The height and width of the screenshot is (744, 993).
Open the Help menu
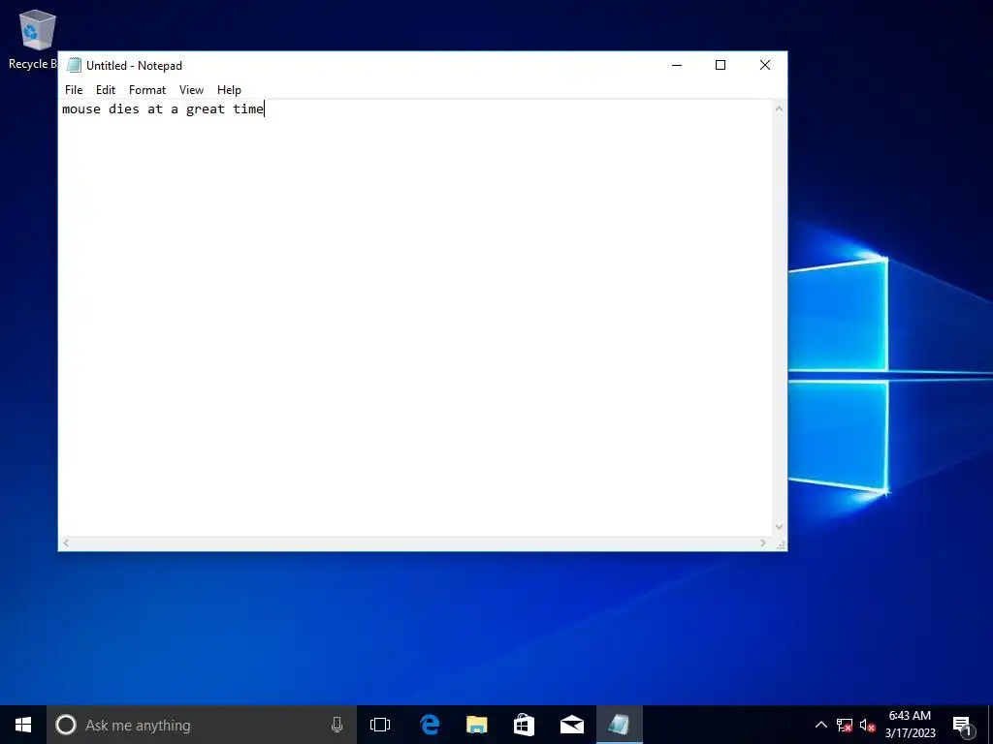point(229,90)
